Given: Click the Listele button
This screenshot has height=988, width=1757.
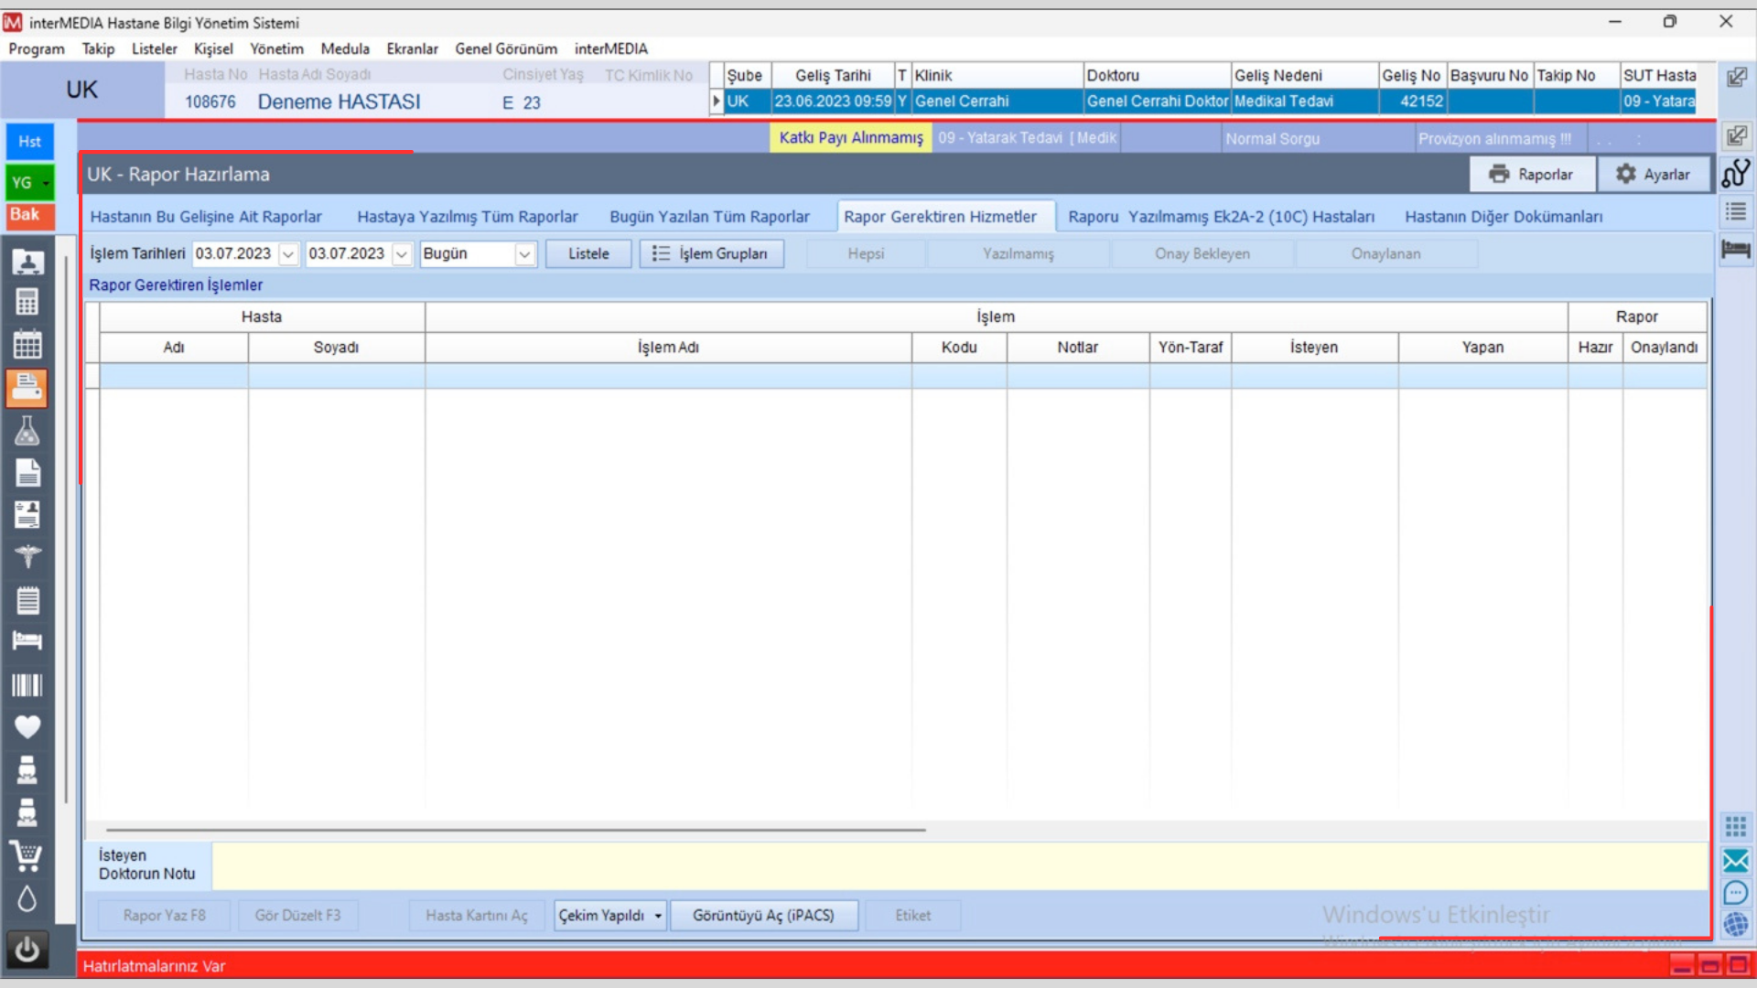Looking at the screenshot, I should coord(588,253).
